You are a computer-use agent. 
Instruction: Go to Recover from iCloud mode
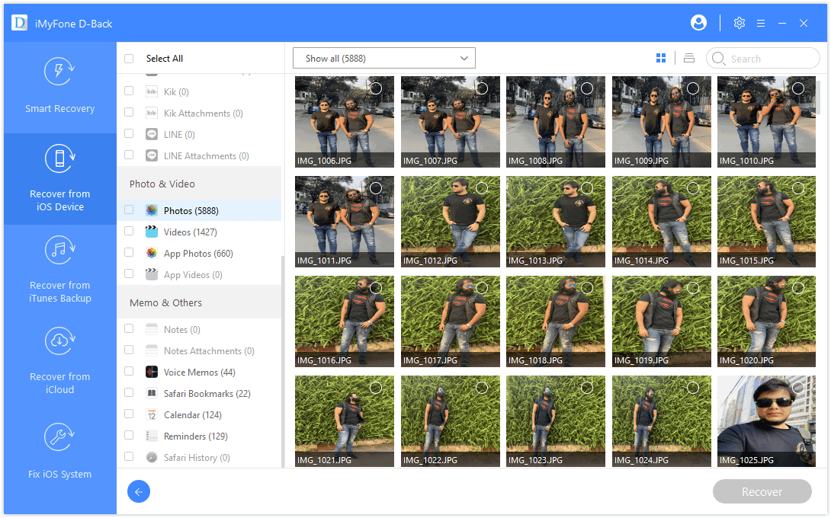(60, 362)
